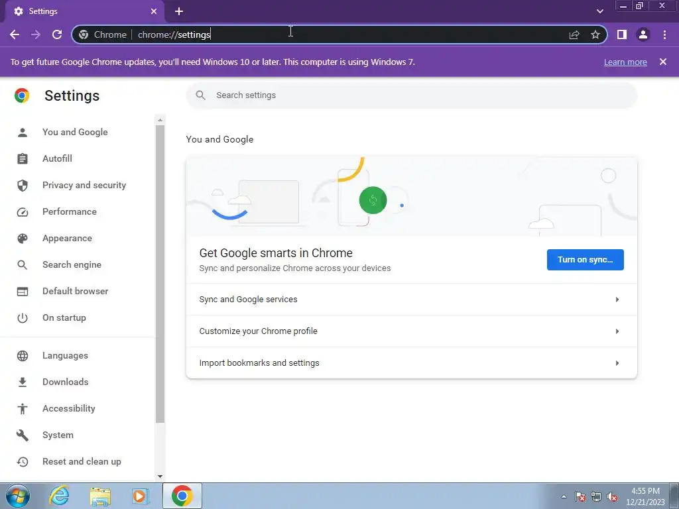
Task: Open Performance settings
Action: point(69,211)
